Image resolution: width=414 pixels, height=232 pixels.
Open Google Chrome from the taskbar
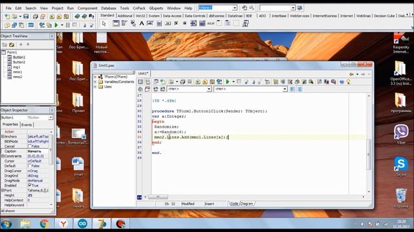(x=45, y=224)
